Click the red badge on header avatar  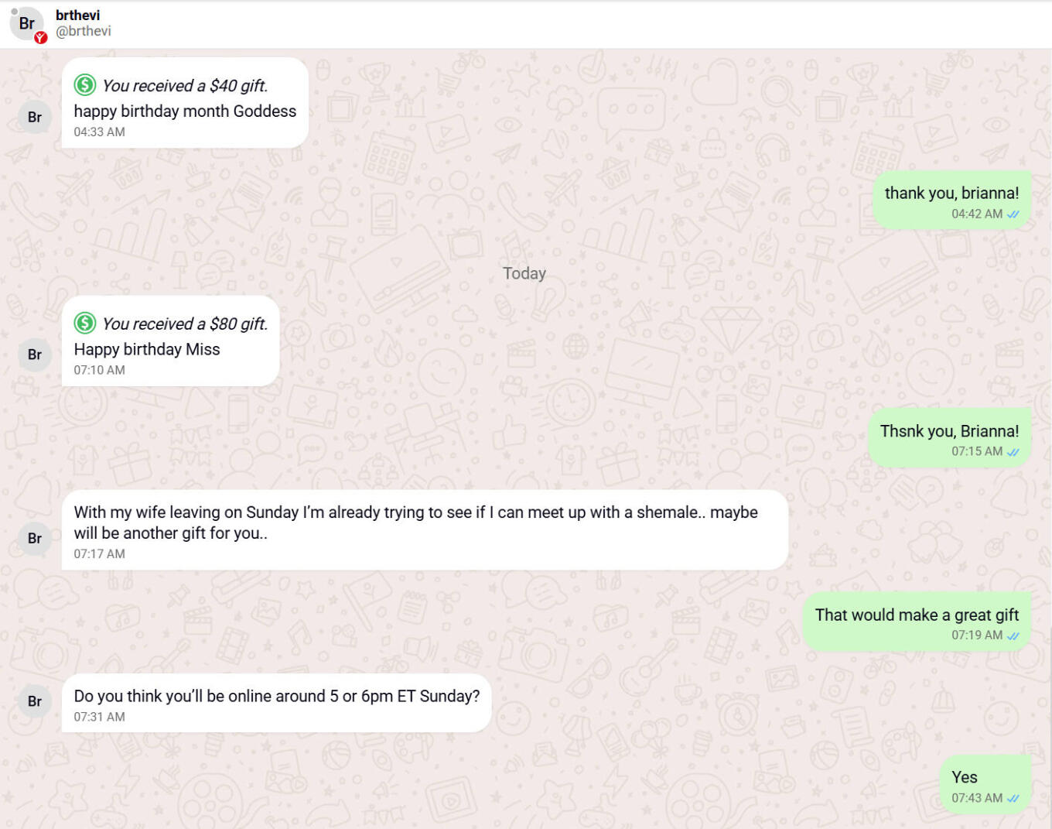41,37
